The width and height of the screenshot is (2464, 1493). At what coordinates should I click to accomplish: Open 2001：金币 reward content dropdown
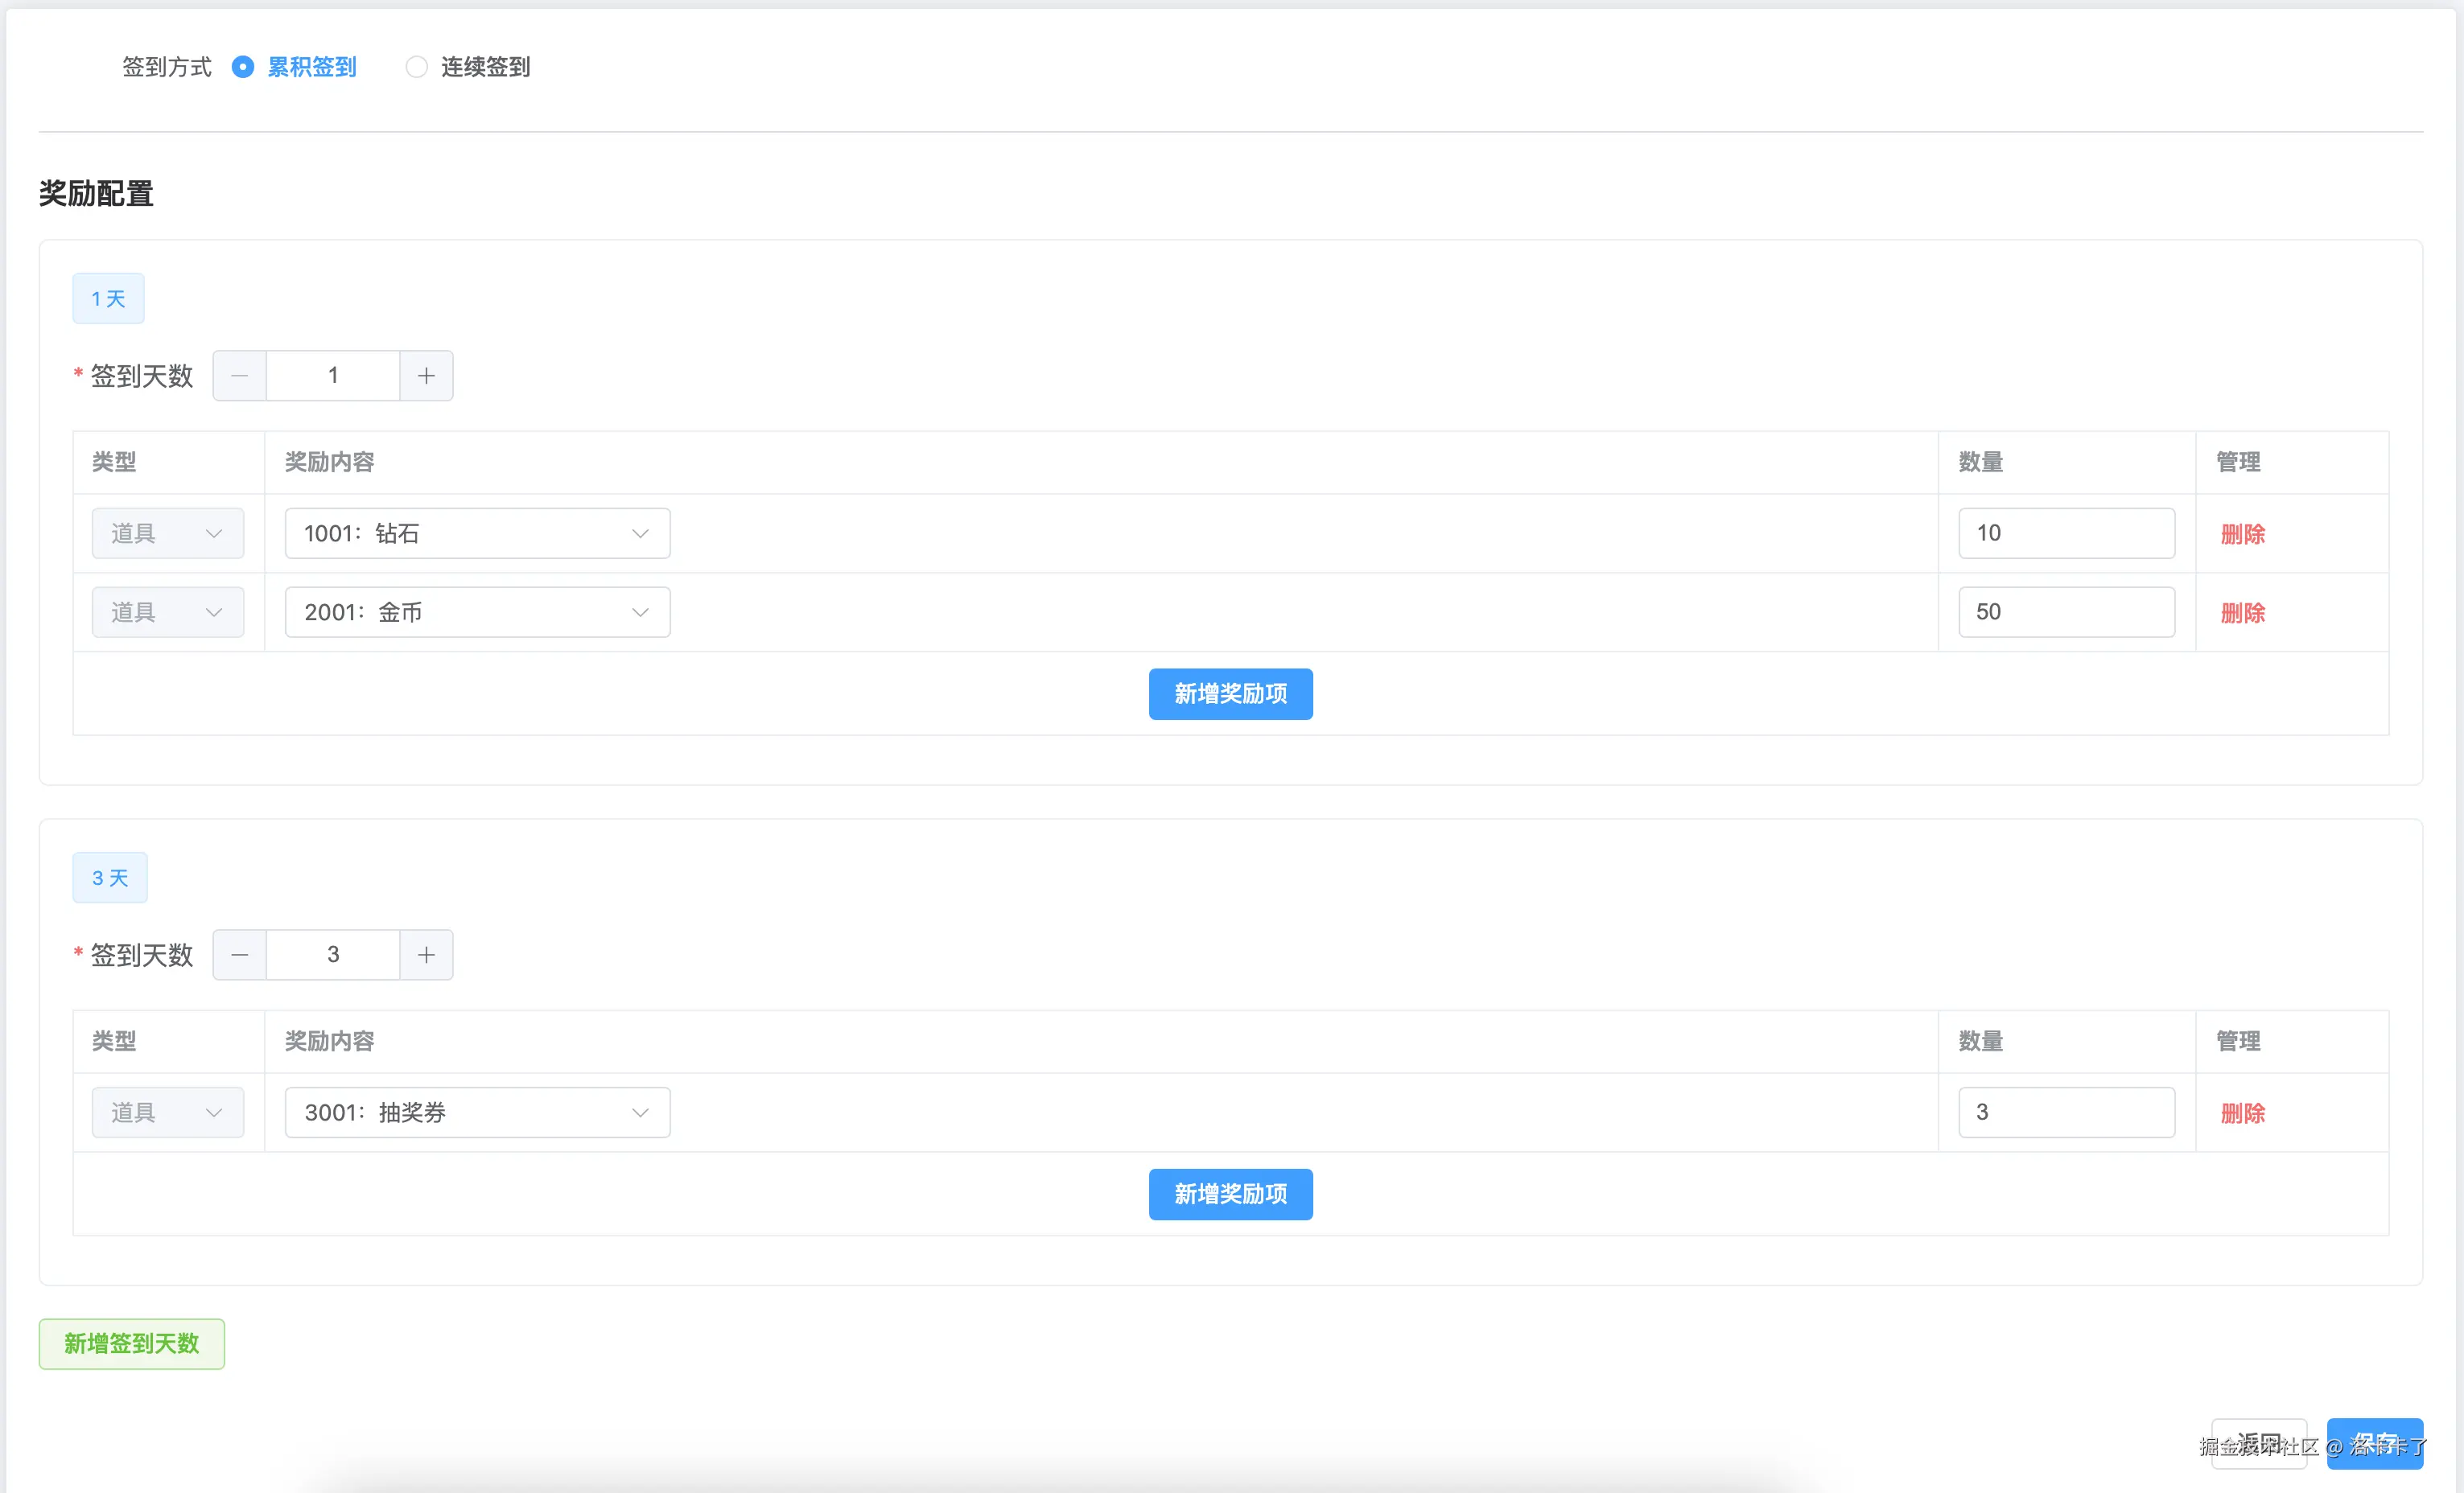pyautogui.click(x=477, y=613)
